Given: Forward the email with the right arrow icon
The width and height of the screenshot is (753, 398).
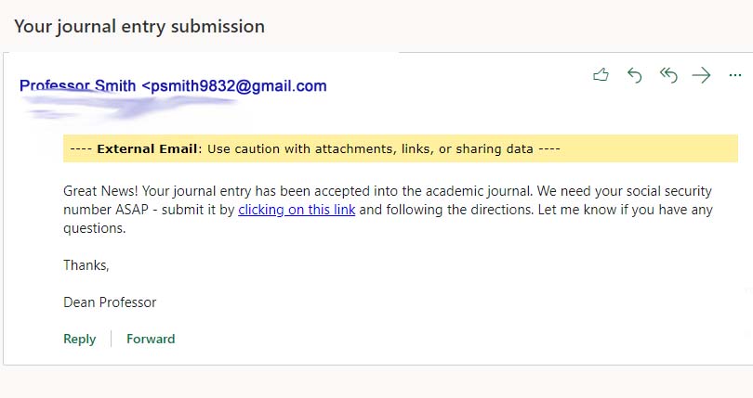Looking at the screenshot, I should (x=701, y=75).
